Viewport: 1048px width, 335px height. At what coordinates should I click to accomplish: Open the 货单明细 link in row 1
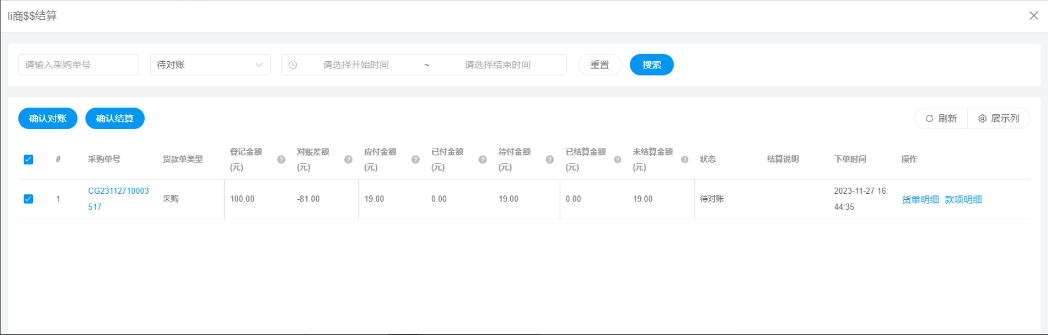point(920,199)
